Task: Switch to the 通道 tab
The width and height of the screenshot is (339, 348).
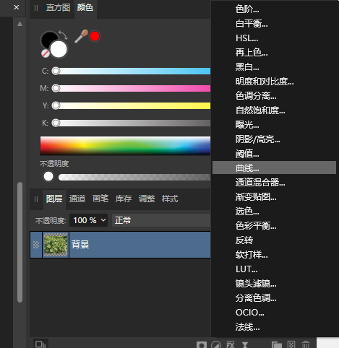Action: click(77, 199)
